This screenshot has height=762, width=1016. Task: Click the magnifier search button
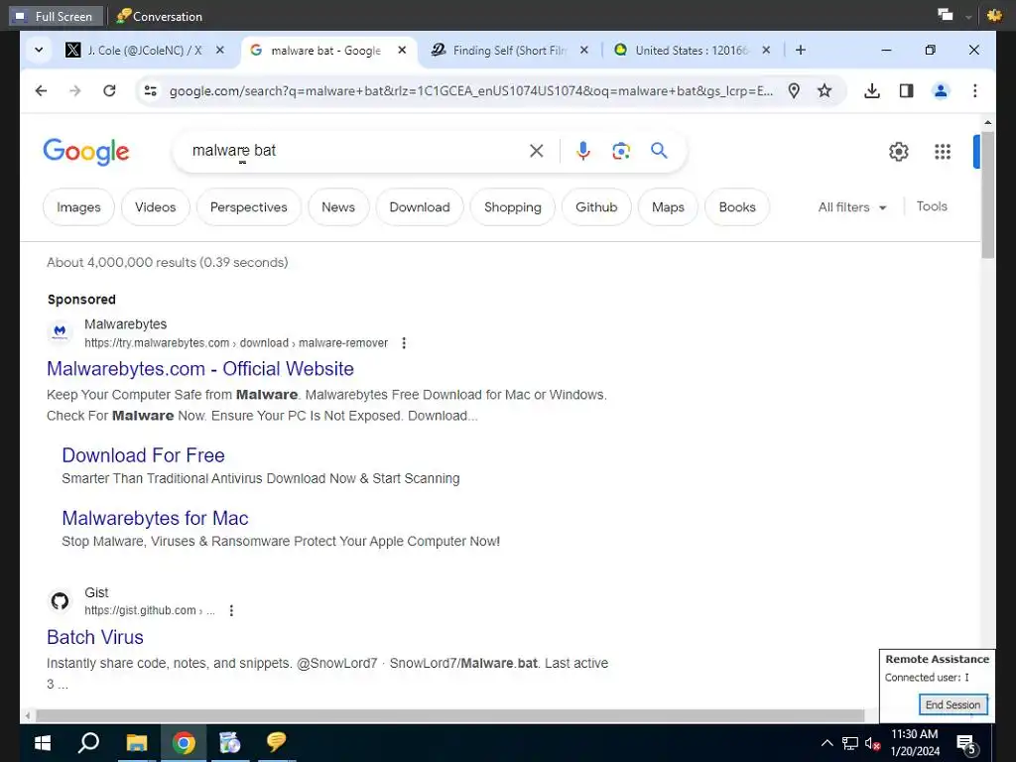point(659,151)
